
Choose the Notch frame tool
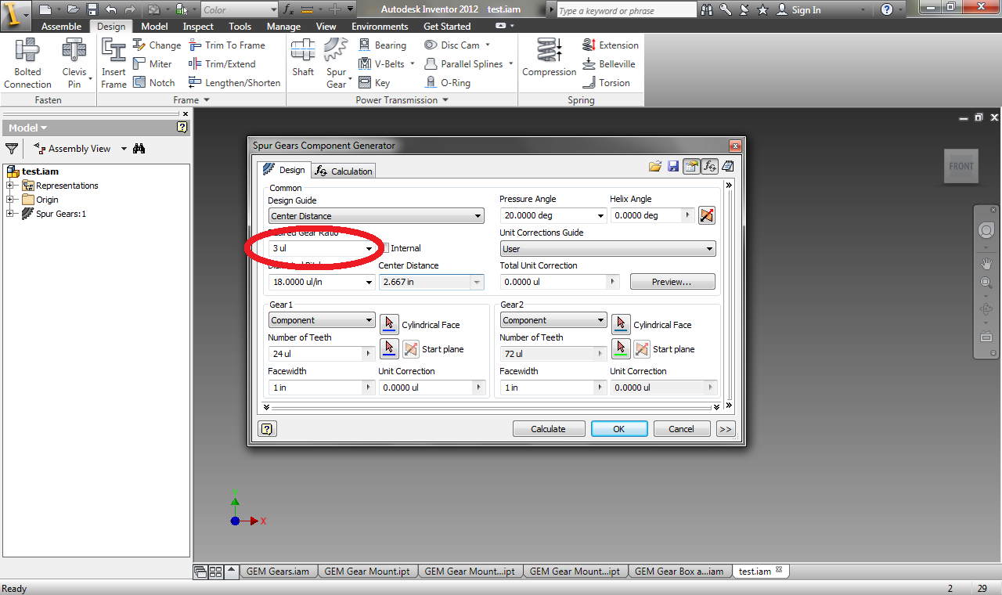[x=154, y=83]
